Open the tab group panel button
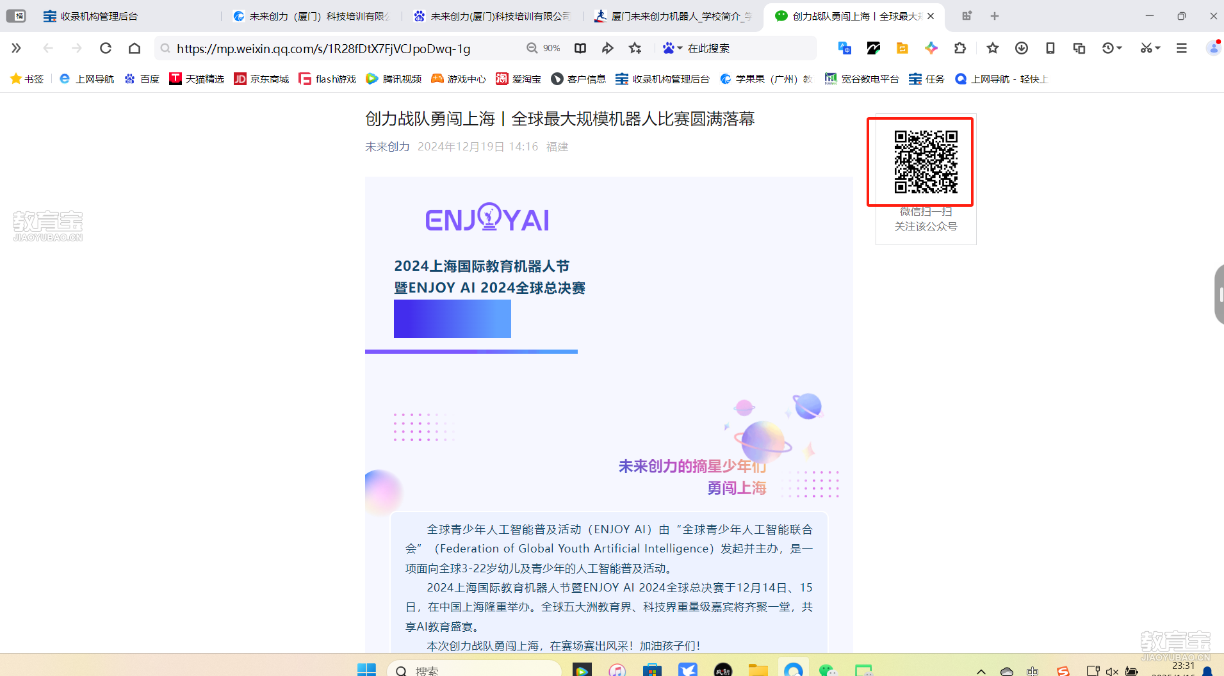Image resolution: width=1224 pixels, height=676 pixels. tap(16, 16)
